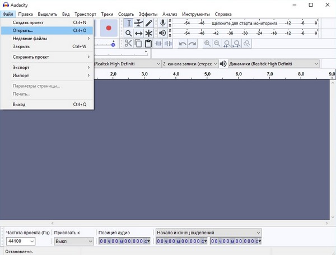Click the Undo arrow icon
This screenshot has height=255, width=336.
point(183,44)
